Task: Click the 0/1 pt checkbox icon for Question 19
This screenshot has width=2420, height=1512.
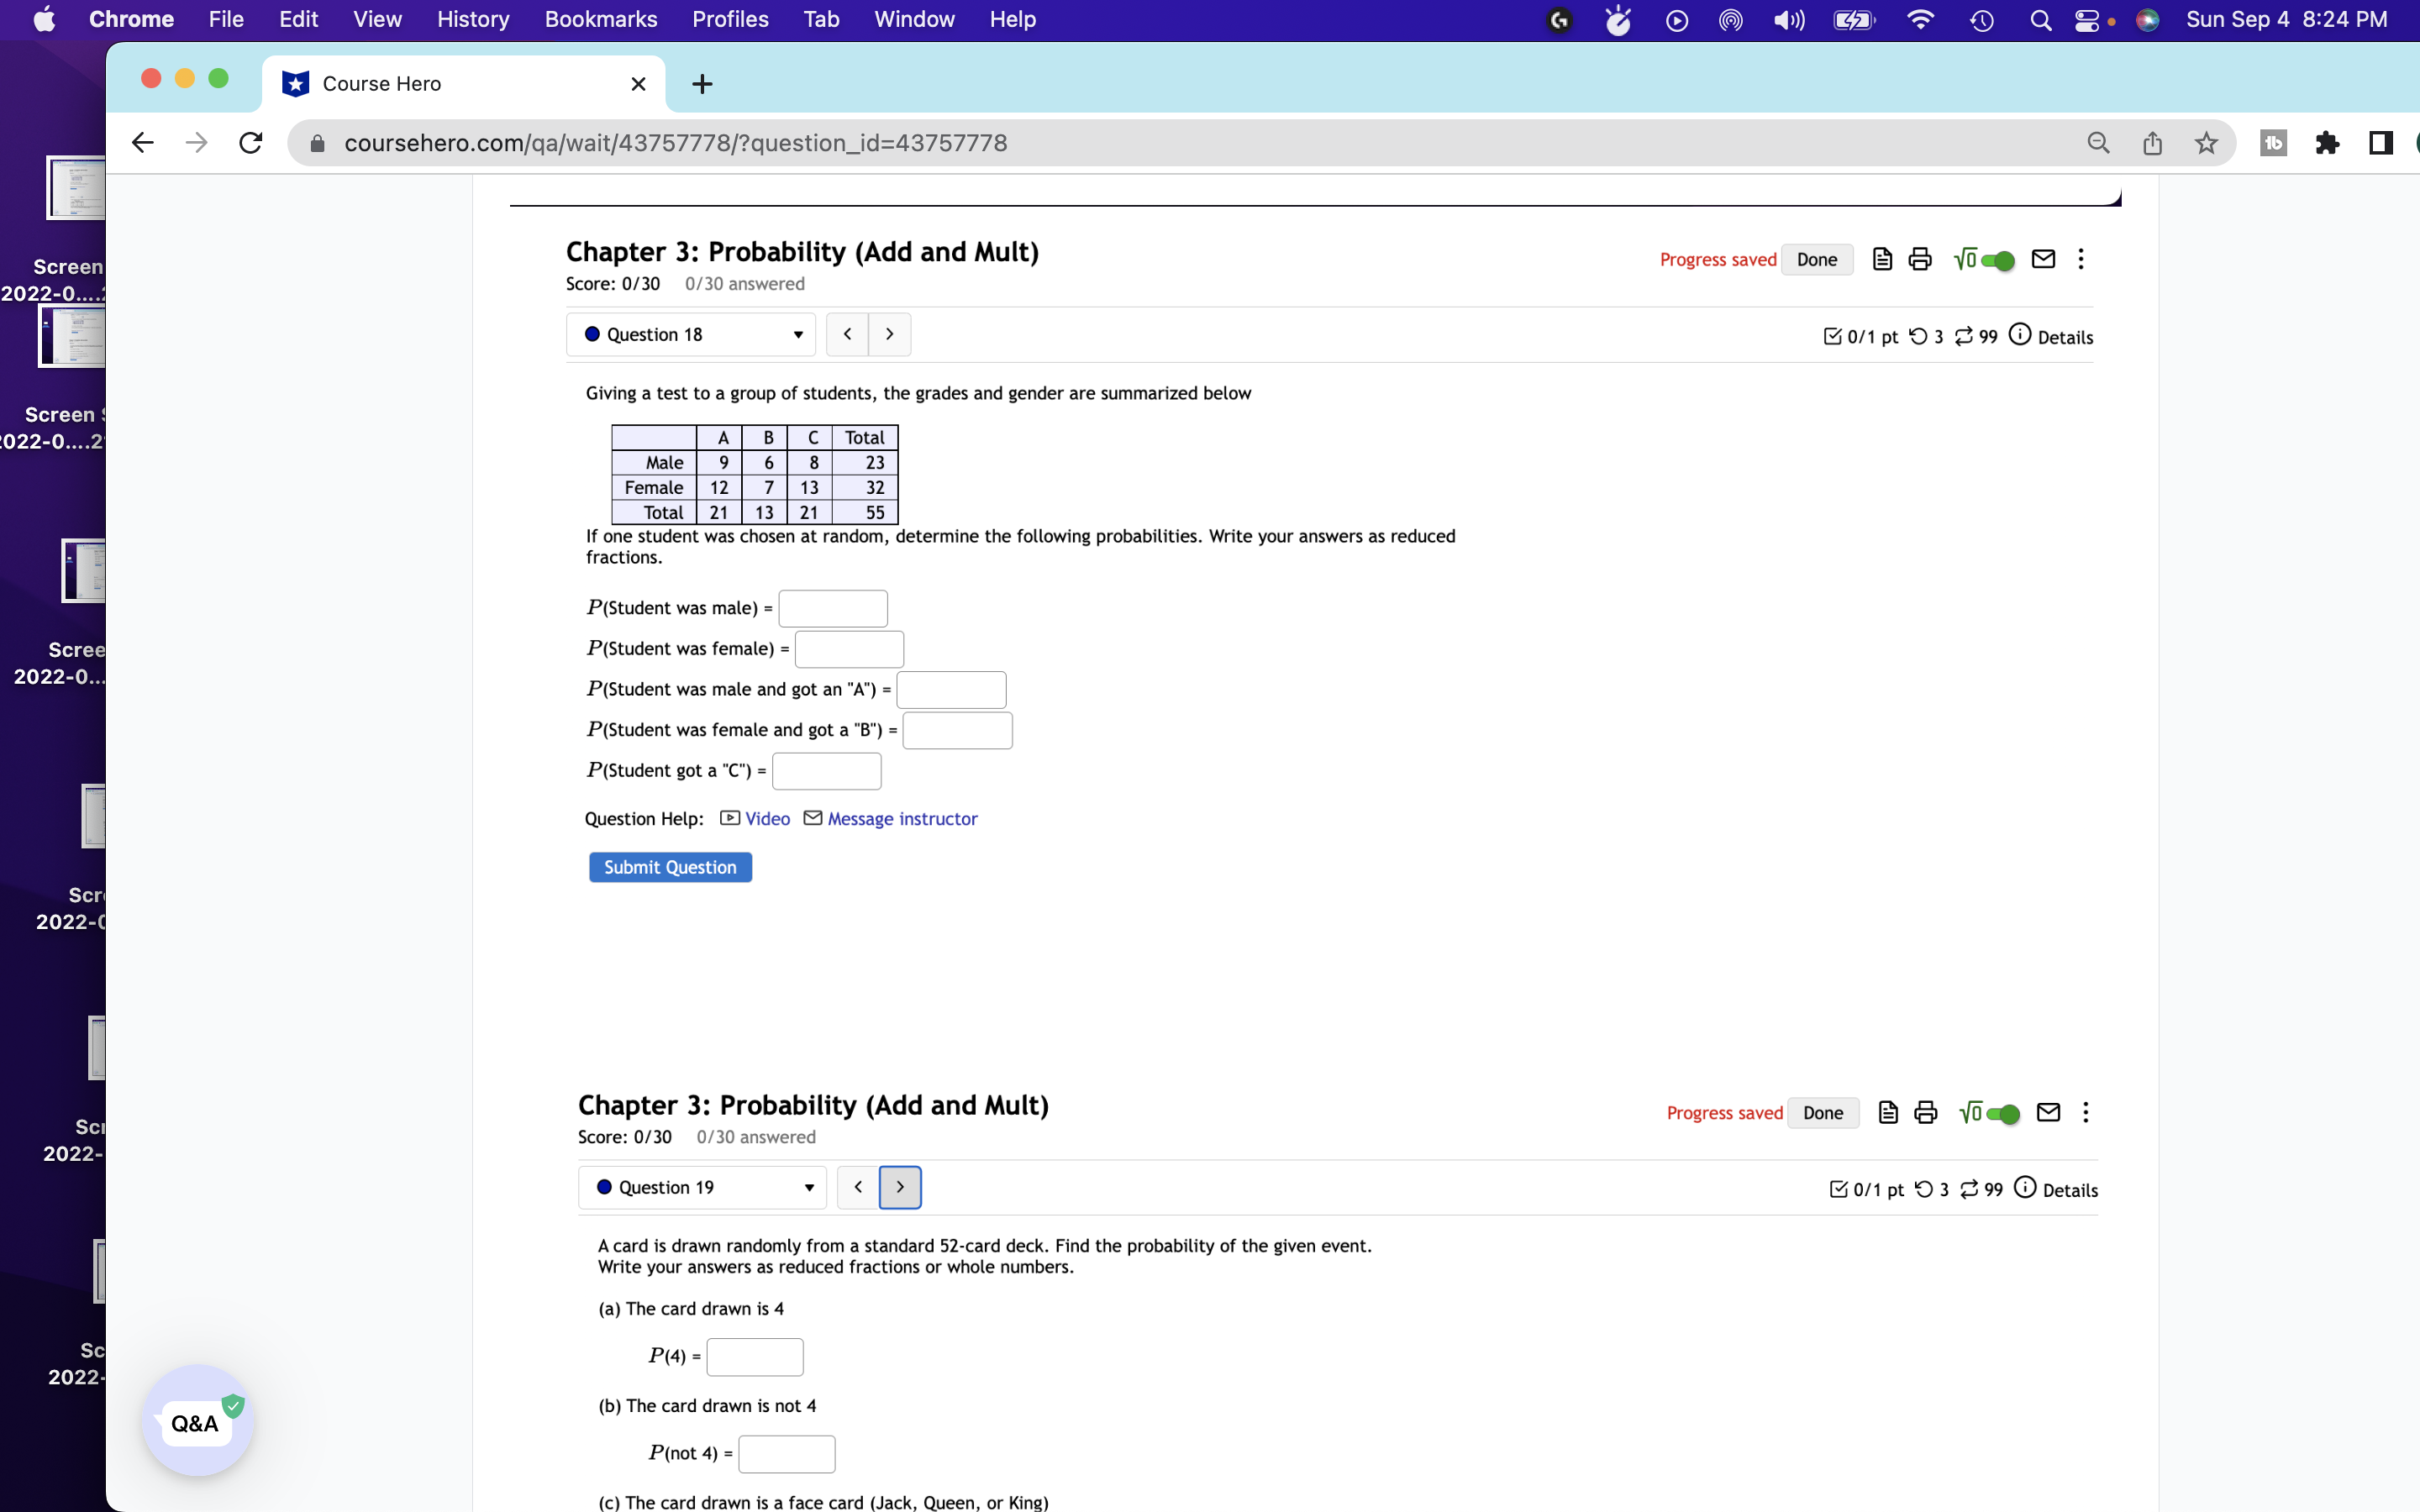Action: [x=1838, y=1189]
